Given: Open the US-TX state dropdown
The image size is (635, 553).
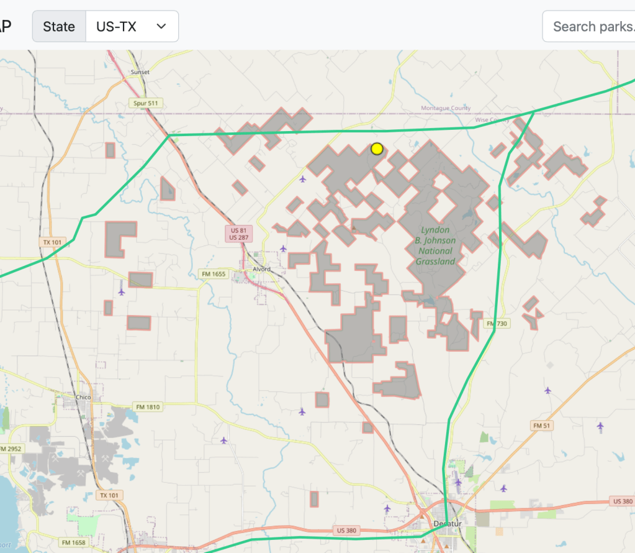Looking at the screenshot, I should pyautogui.click(x=132, y=26).
